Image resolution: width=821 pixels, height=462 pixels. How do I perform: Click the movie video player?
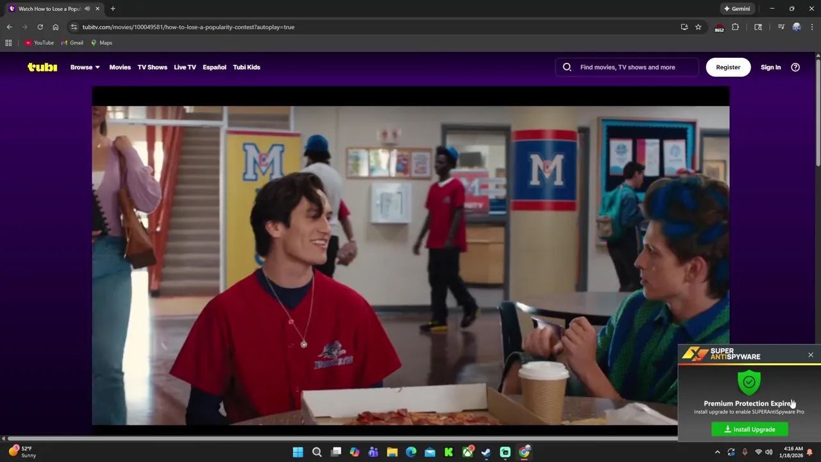tap(410, 257)
